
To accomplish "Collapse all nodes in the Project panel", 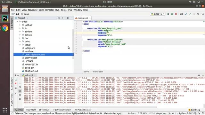I will (x=63, y=18).
